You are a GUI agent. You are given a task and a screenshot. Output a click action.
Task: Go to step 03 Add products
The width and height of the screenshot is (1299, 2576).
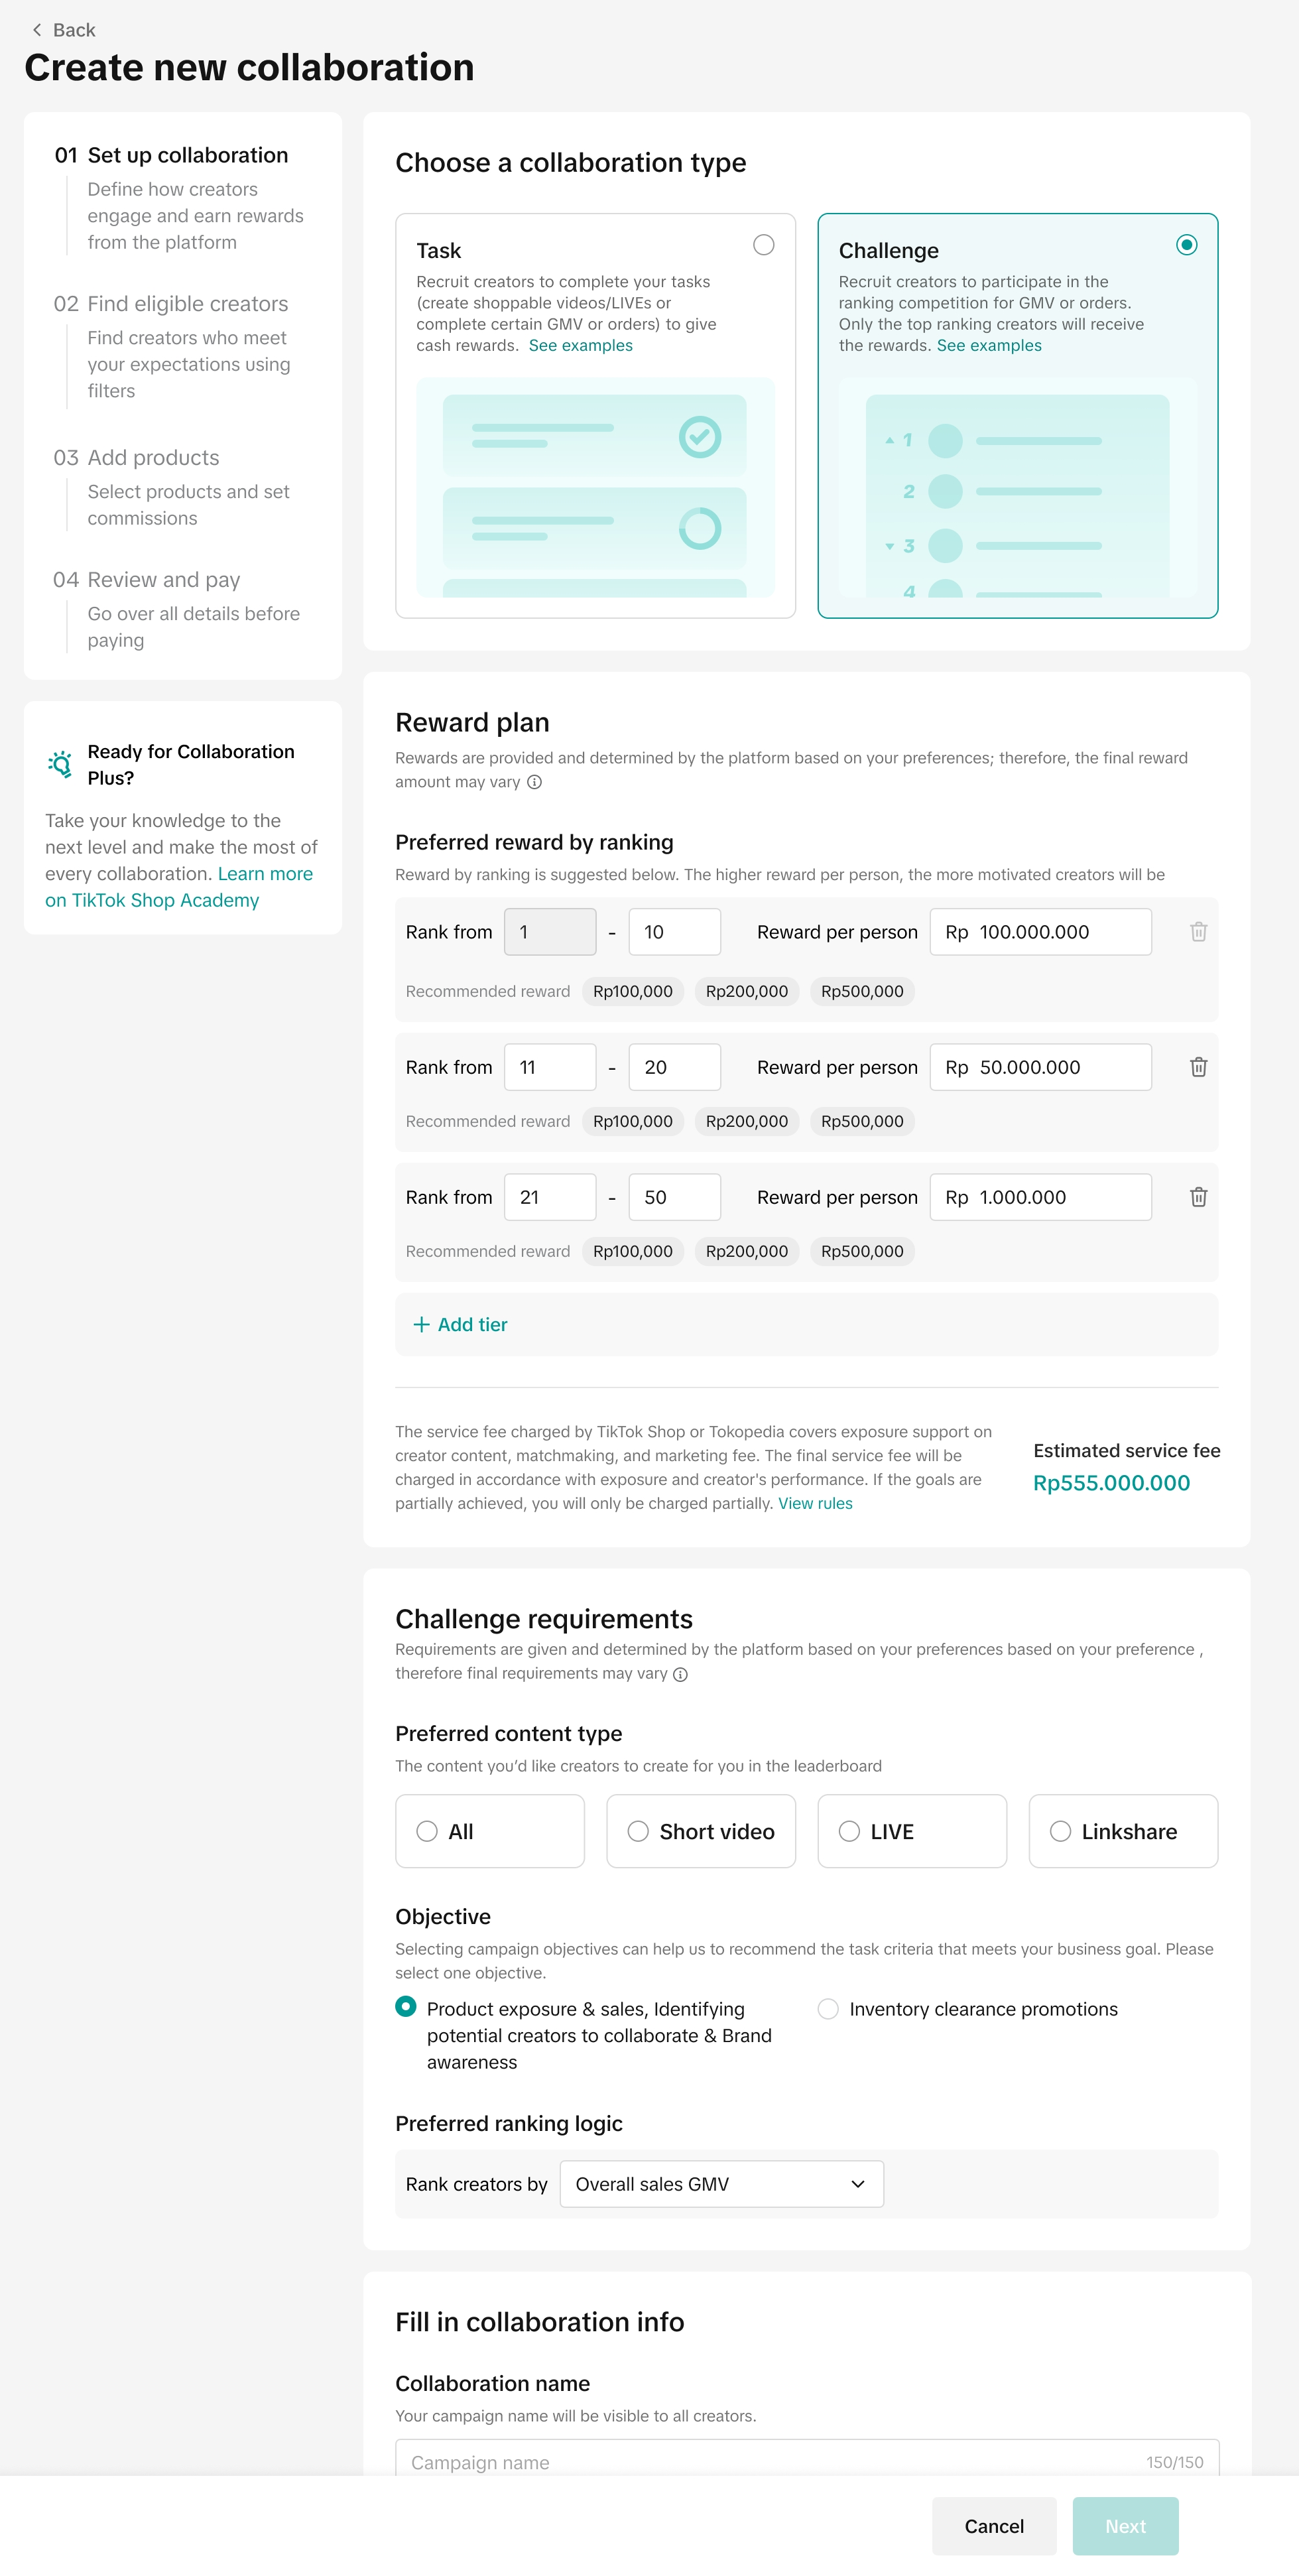137,458
